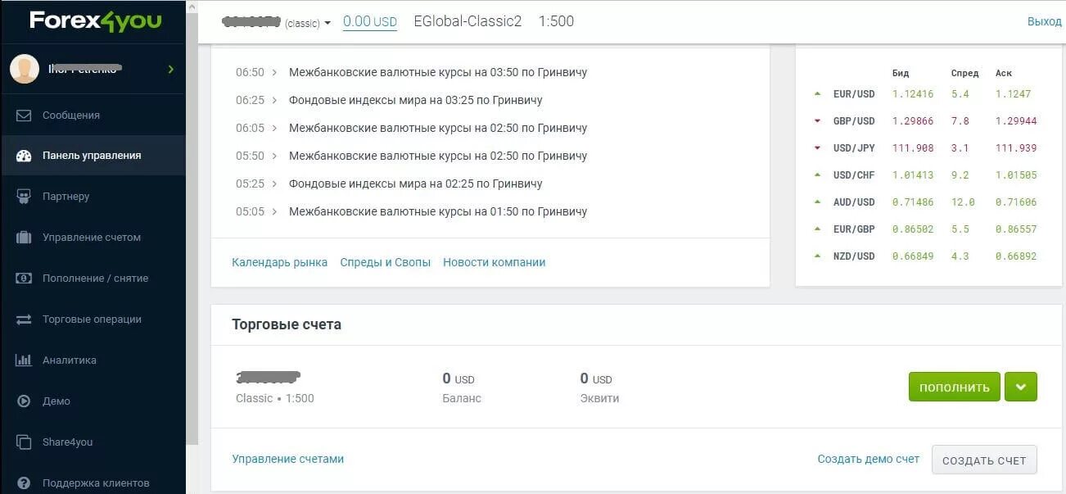Click the briefcase icon for Управление счетом
Screen dimensions: 1066x494
pyautogui.click(x=24, y=238)
